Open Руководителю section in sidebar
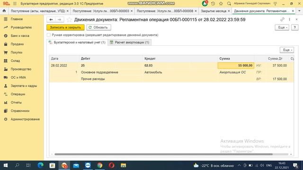Screen dimensions: 303x170 (x=22, y=27)
